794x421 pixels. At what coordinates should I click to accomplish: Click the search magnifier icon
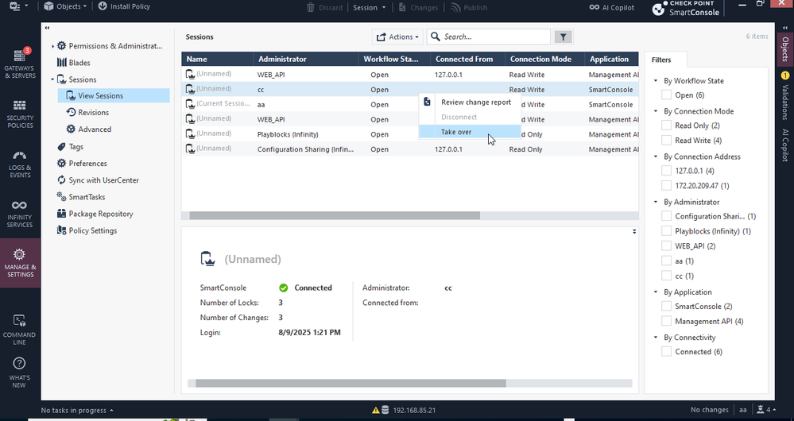(x=436, y=37)
